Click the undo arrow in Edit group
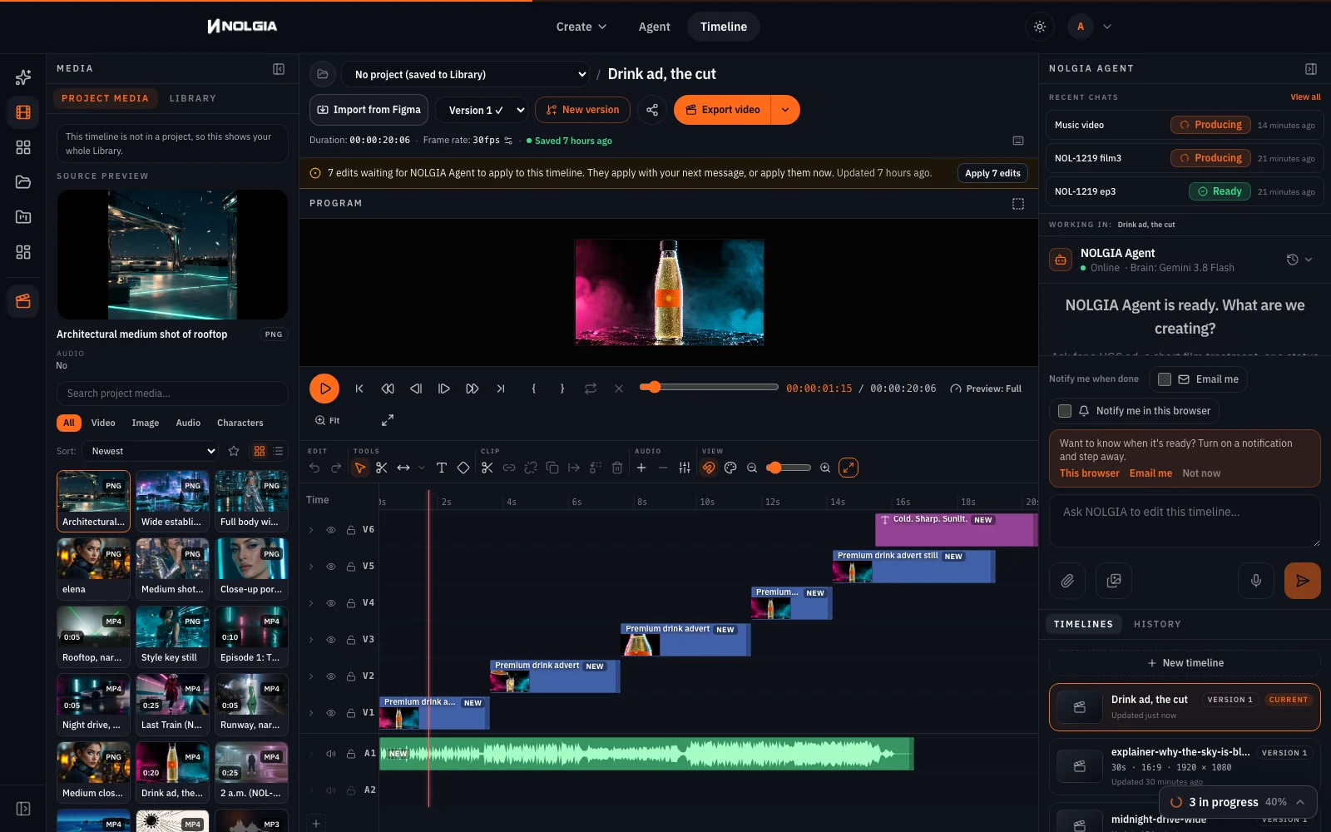This screenshot has height=832, width=1331. pos(314,468)
